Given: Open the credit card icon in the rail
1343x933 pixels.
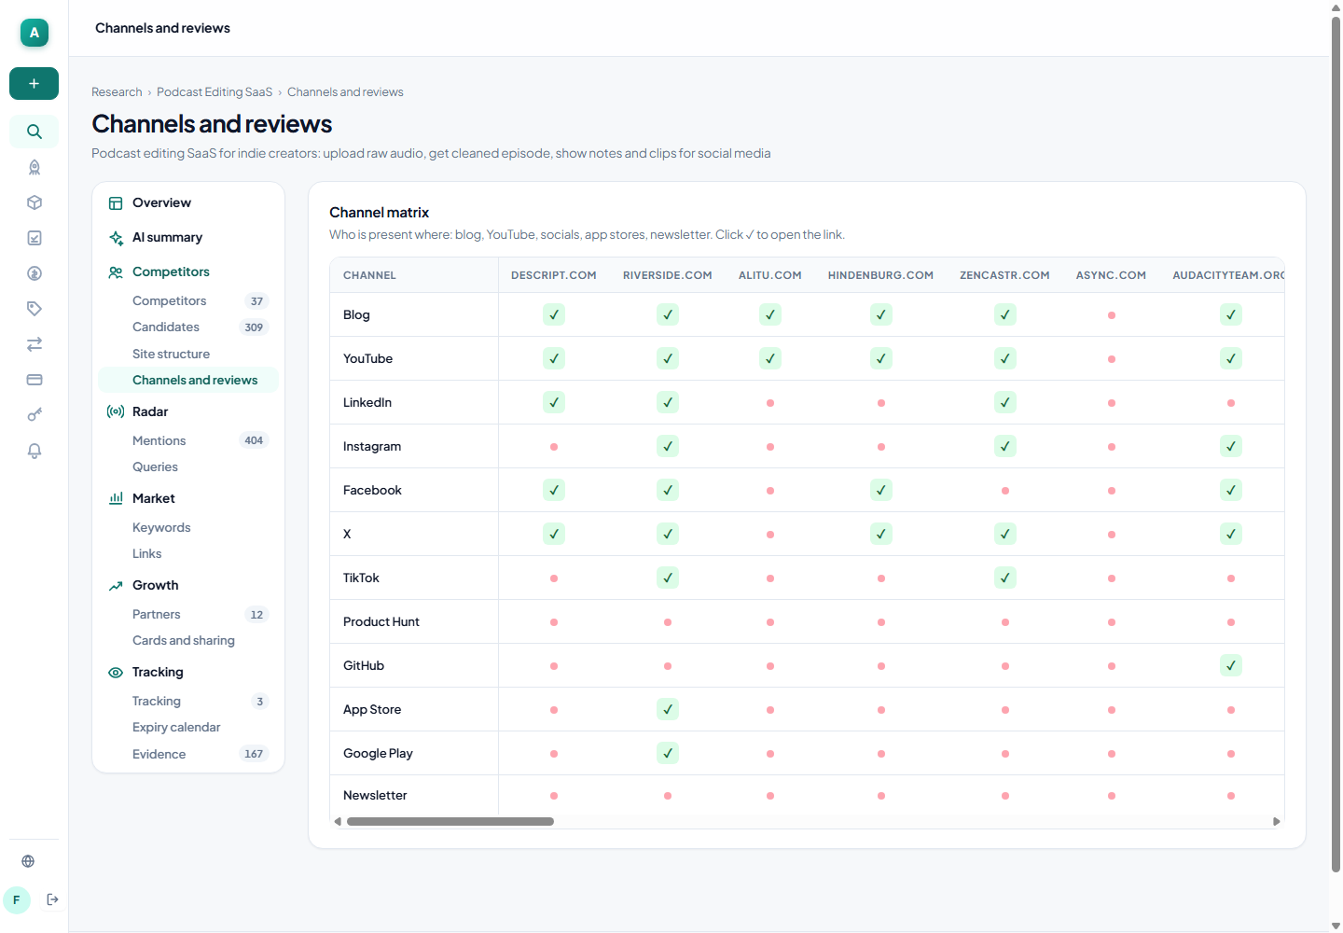Looking at the screenshot, I should [35, 380].
